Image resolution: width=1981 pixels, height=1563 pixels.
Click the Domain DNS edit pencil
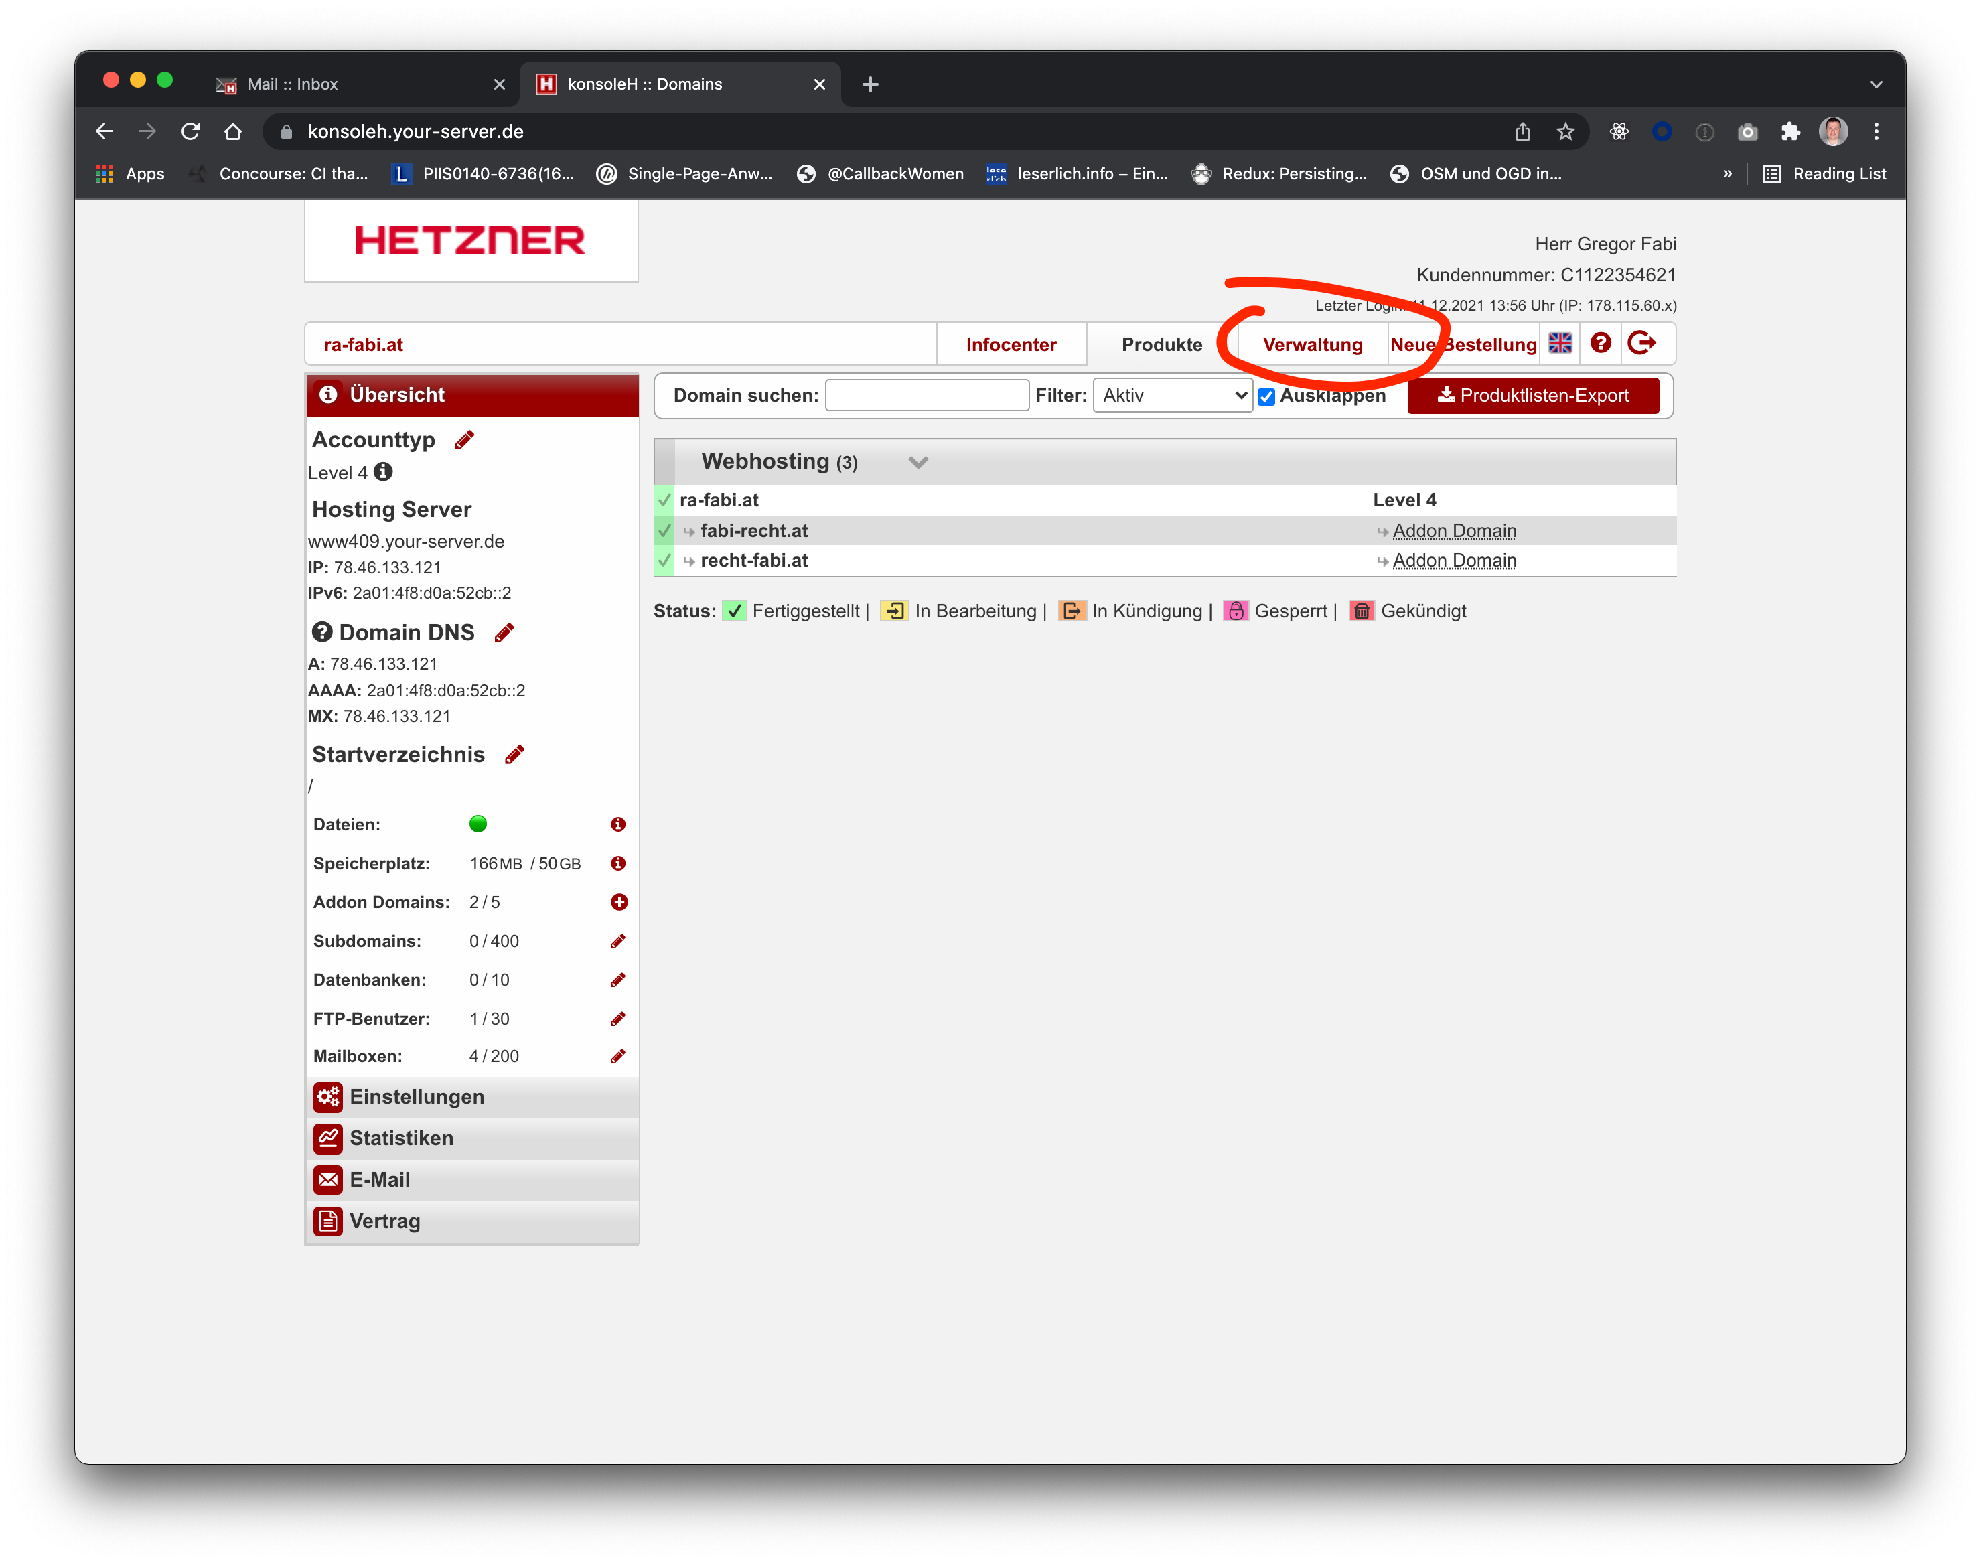504,632
